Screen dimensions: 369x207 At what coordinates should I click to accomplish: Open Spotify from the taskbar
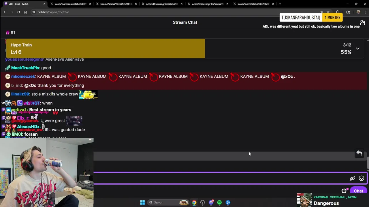(219, 202)
